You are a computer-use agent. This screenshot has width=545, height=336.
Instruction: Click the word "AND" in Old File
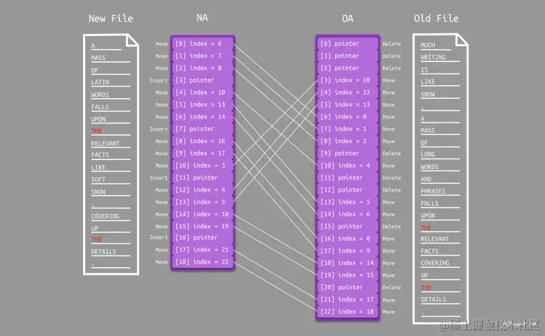coord(426,179)
